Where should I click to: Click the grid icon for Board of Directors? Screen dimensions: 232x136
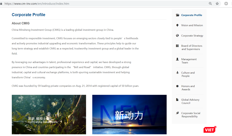(177, 46)
